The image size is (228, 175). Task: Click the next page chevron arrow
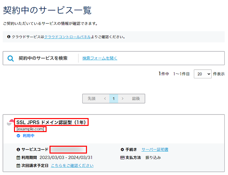pos(122,99)
